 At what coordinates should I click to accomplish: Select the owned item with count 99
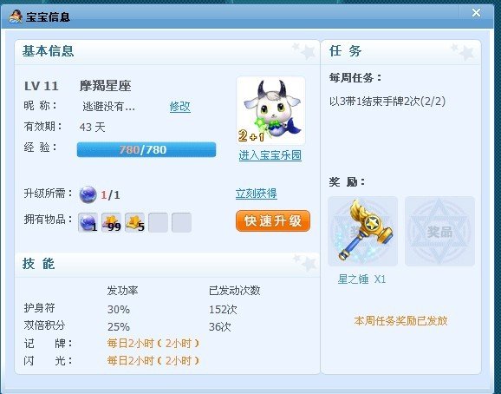111,222
